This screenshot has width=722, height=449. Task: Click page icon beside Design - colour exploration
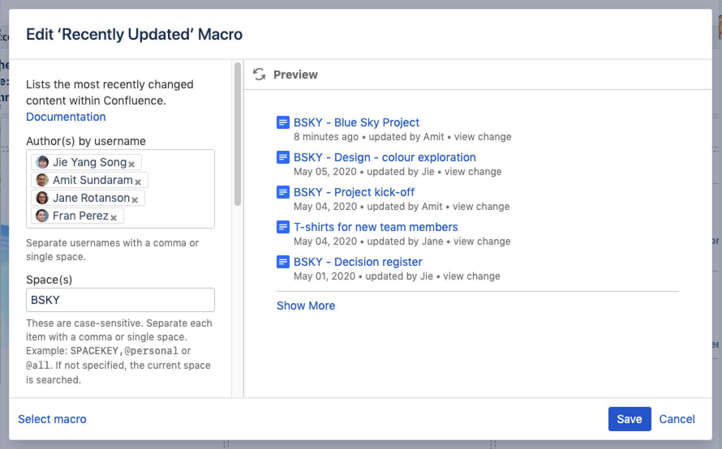283,157
